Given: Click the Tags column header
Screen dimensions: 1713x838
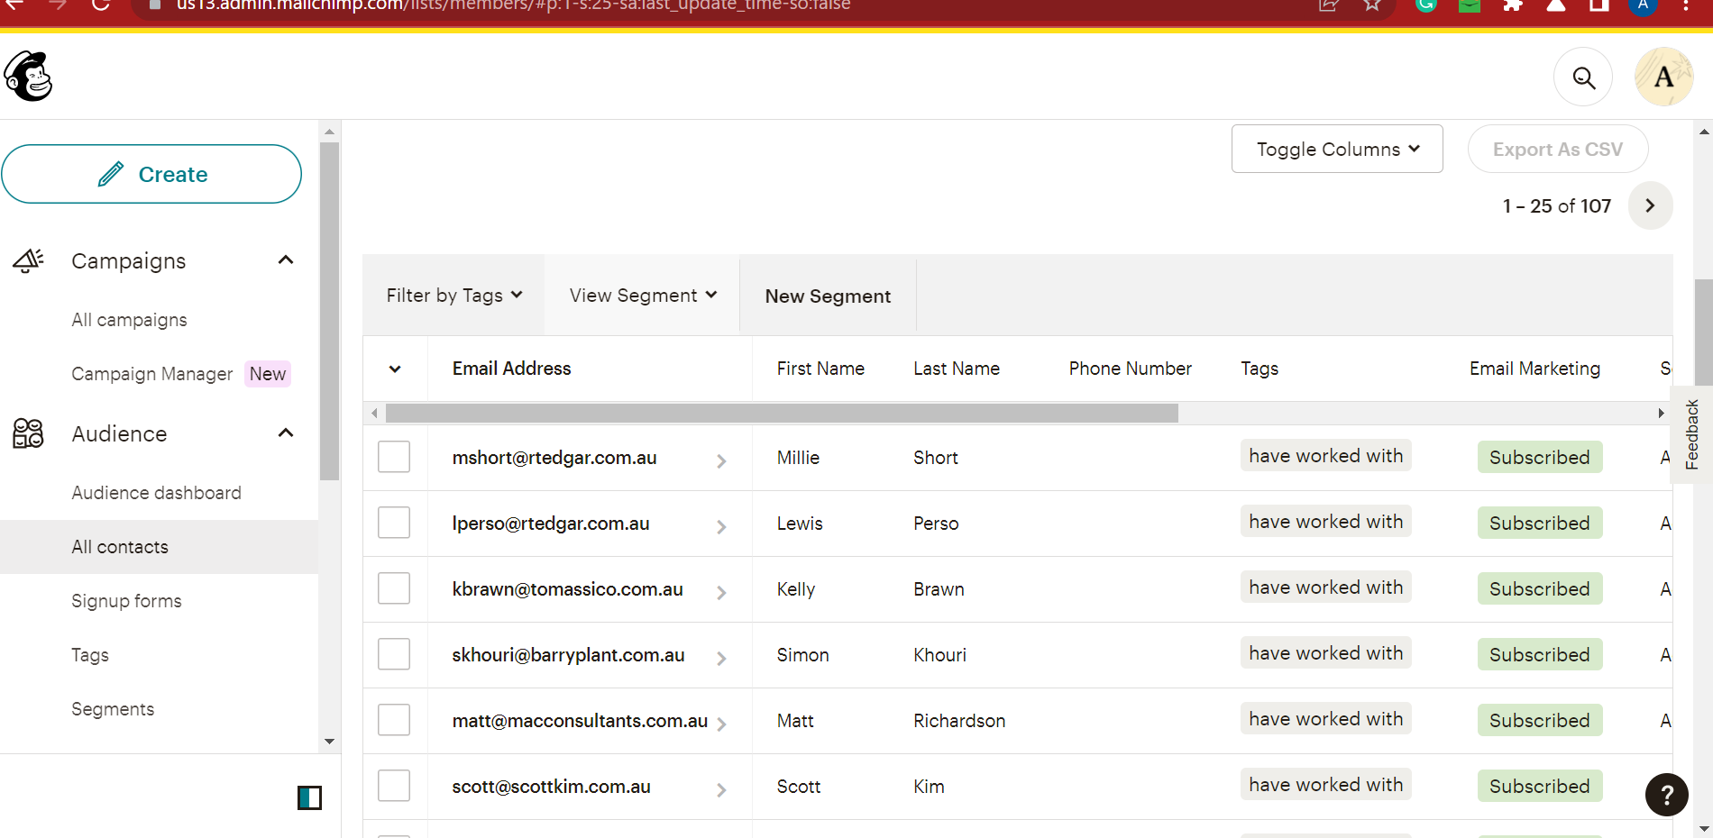Looking at the screenshot, I should pyautogui.click(x=1260, y=369).
